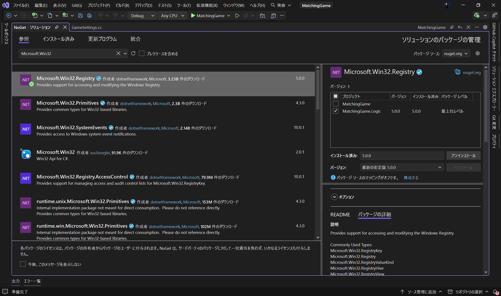
Task: Click the 構成する link for package source mapping
Action: point(411,177)
